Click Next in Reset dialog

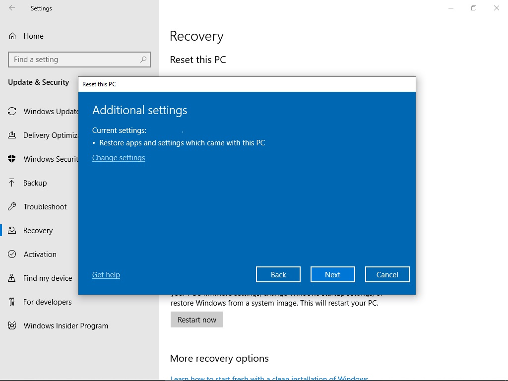(x=333, y=274)
